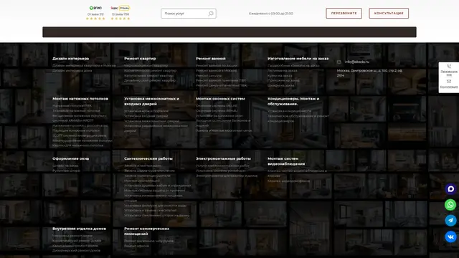The height and width of the screenshot is (258, 459).
Task: Open 'Монтаж натяжных потолков' heading
Action: tap(80, 99)
